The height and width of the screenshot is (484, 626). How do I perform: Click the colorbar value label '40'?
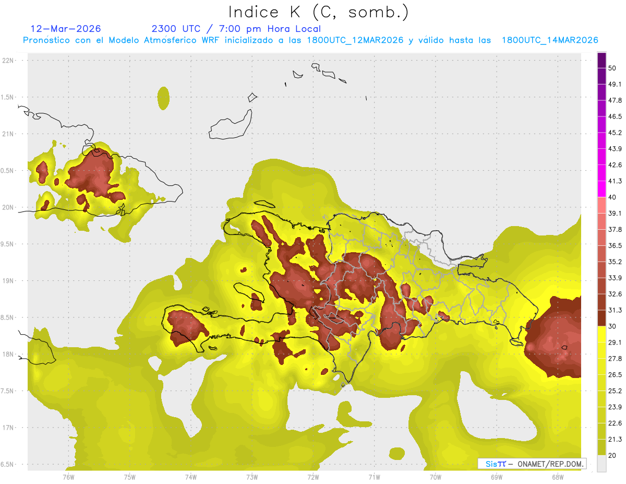click(x=612, y=197)
